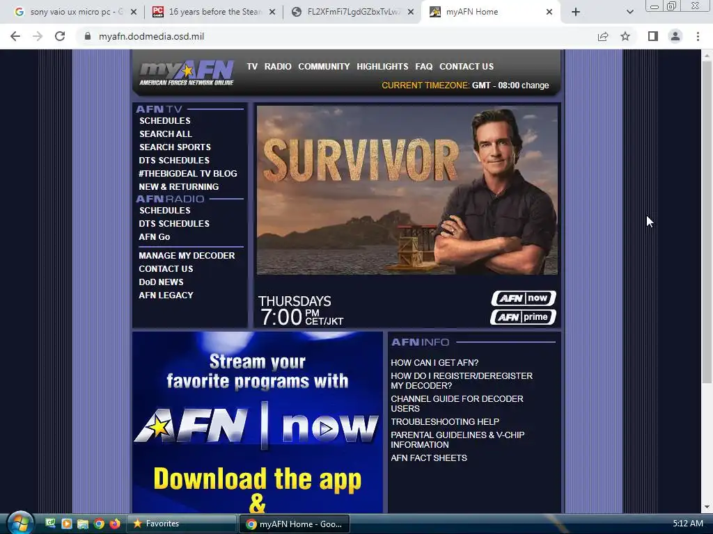Screen dimensions: 713x534
Task: Click the AFN prime badge
Action: pyautogui.click(x=524, y=317)
